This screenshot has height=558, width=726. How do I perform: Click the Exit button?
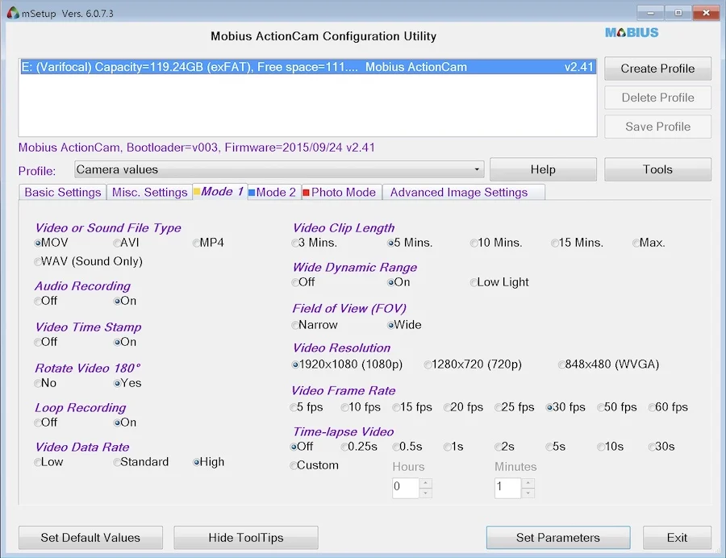coord(677,538)
